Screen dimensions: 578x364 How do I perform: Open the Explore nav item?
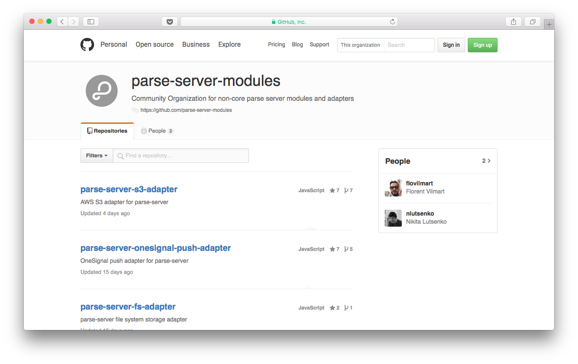(229, 45)
